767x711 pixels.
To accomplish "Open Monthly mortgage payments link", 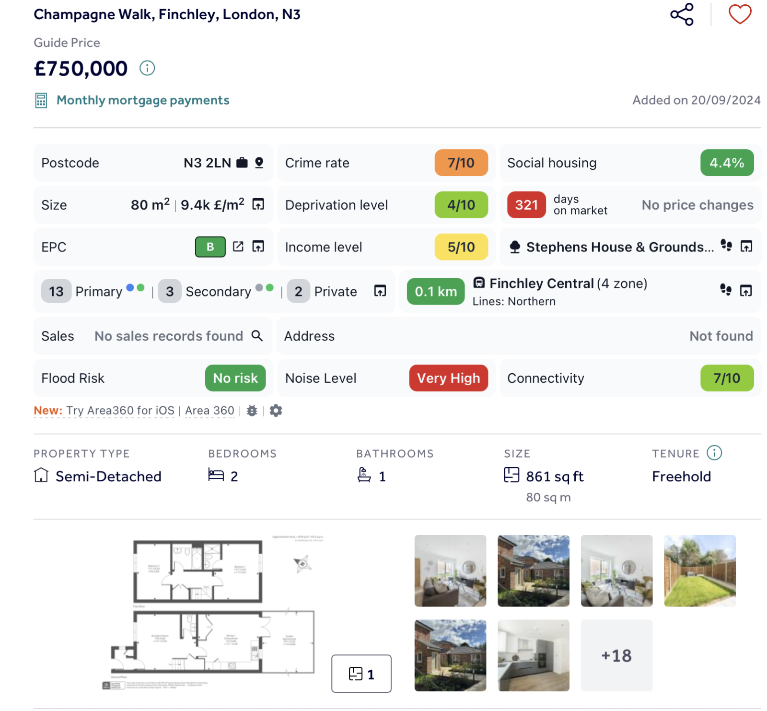I will [x=143, y=100].
